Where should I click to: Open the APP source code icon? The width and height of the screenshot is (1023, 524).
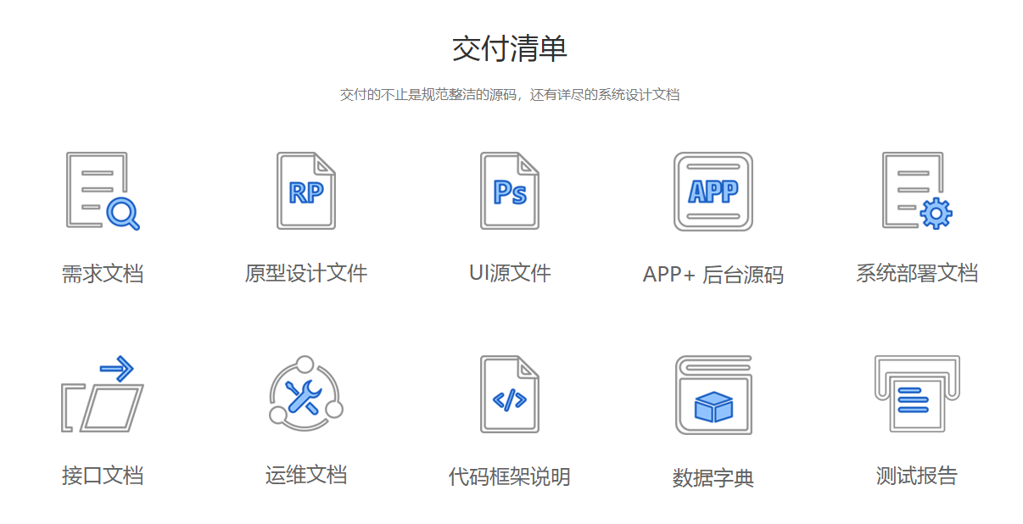[713, 192]
